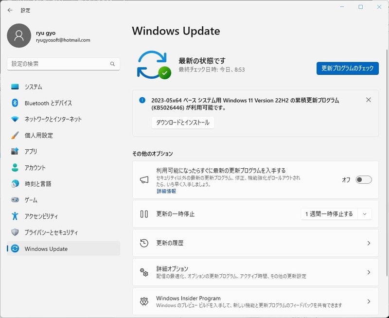Click the search magnifier icon

click(112, 64)
